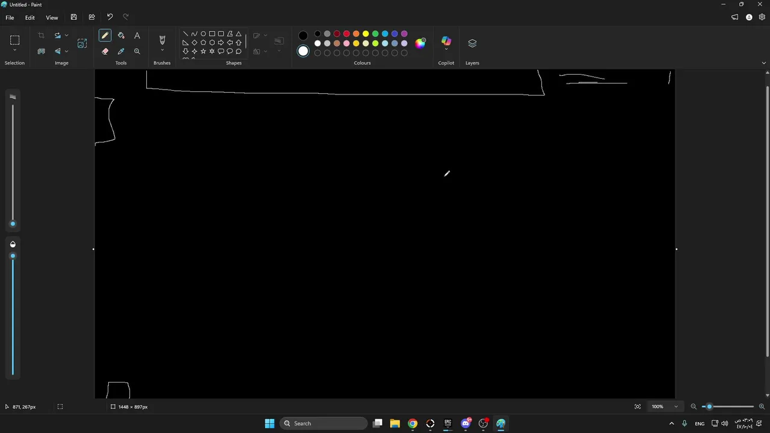Select the Diamond shape
This screenshot has height=433, width=770.
tap(194, 43)
